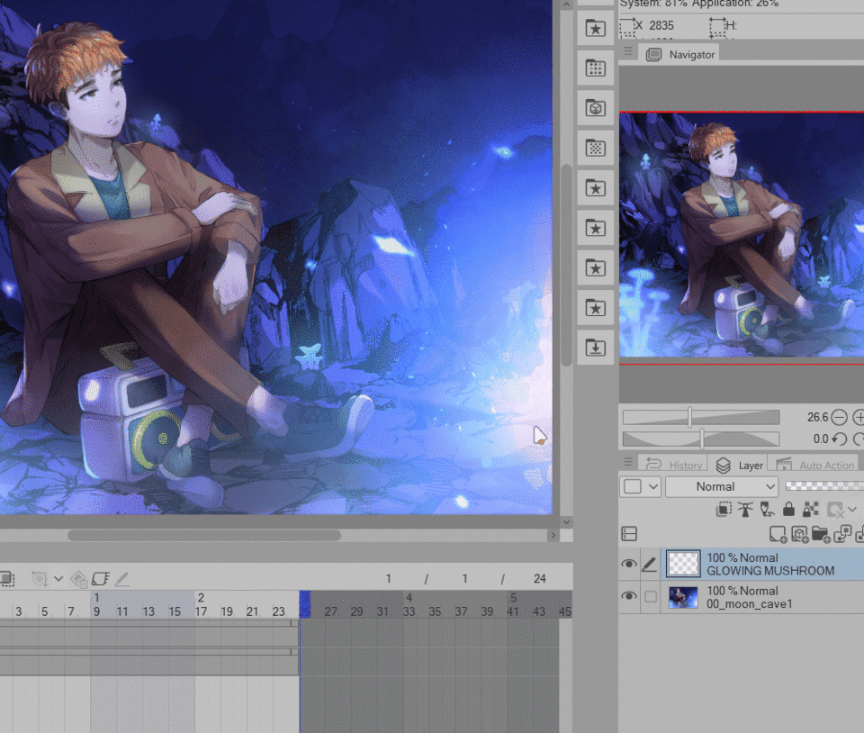This screenshot has width=864, height=733.
Task: Open the Navigator panel hamburger menu
Action: (x=628, y=50)
